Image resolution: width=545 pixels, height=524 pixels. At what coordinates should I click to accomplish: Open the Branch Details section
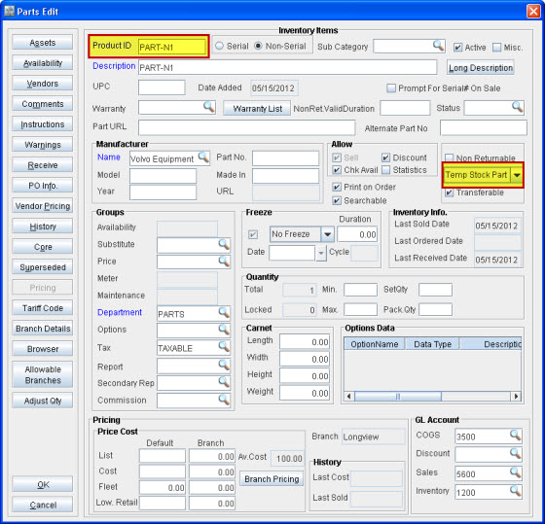[43, 329]
